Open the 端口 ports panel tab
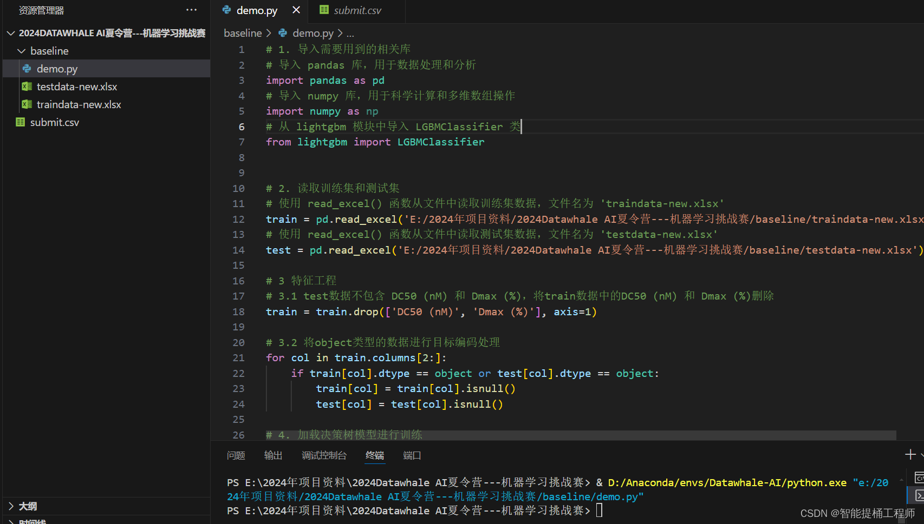Screen dimensions: 924x524 tap(412, 455)
